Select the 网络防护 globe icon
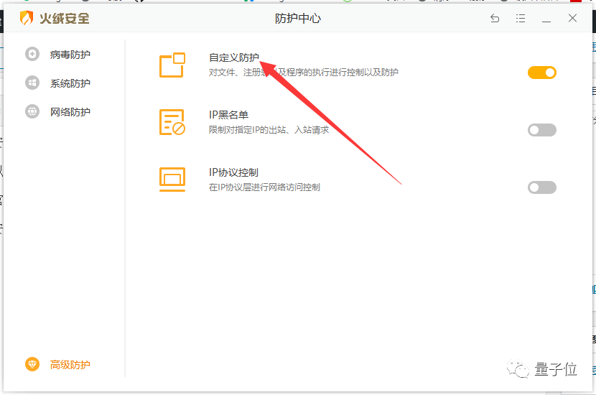The image size is (596, 395). pyautogui.click(x=32, y=111)
